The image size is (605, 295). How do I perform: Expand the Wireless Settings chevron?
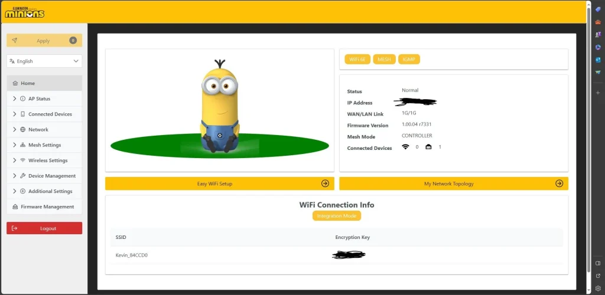click(14, 160)
